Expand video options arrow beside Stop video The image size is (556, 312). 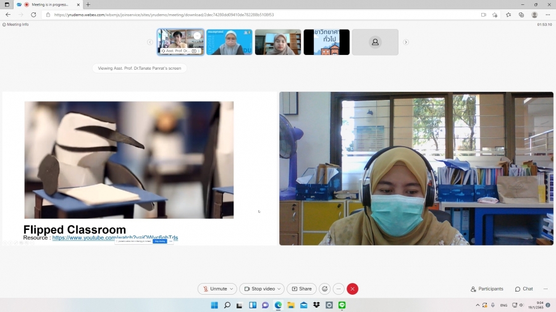pos(280,289)
